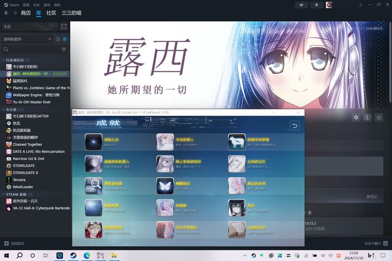The width and height of the screenshot is (392, 261).
Task: Sort library by recent activity clock icon
Action: 58,39
